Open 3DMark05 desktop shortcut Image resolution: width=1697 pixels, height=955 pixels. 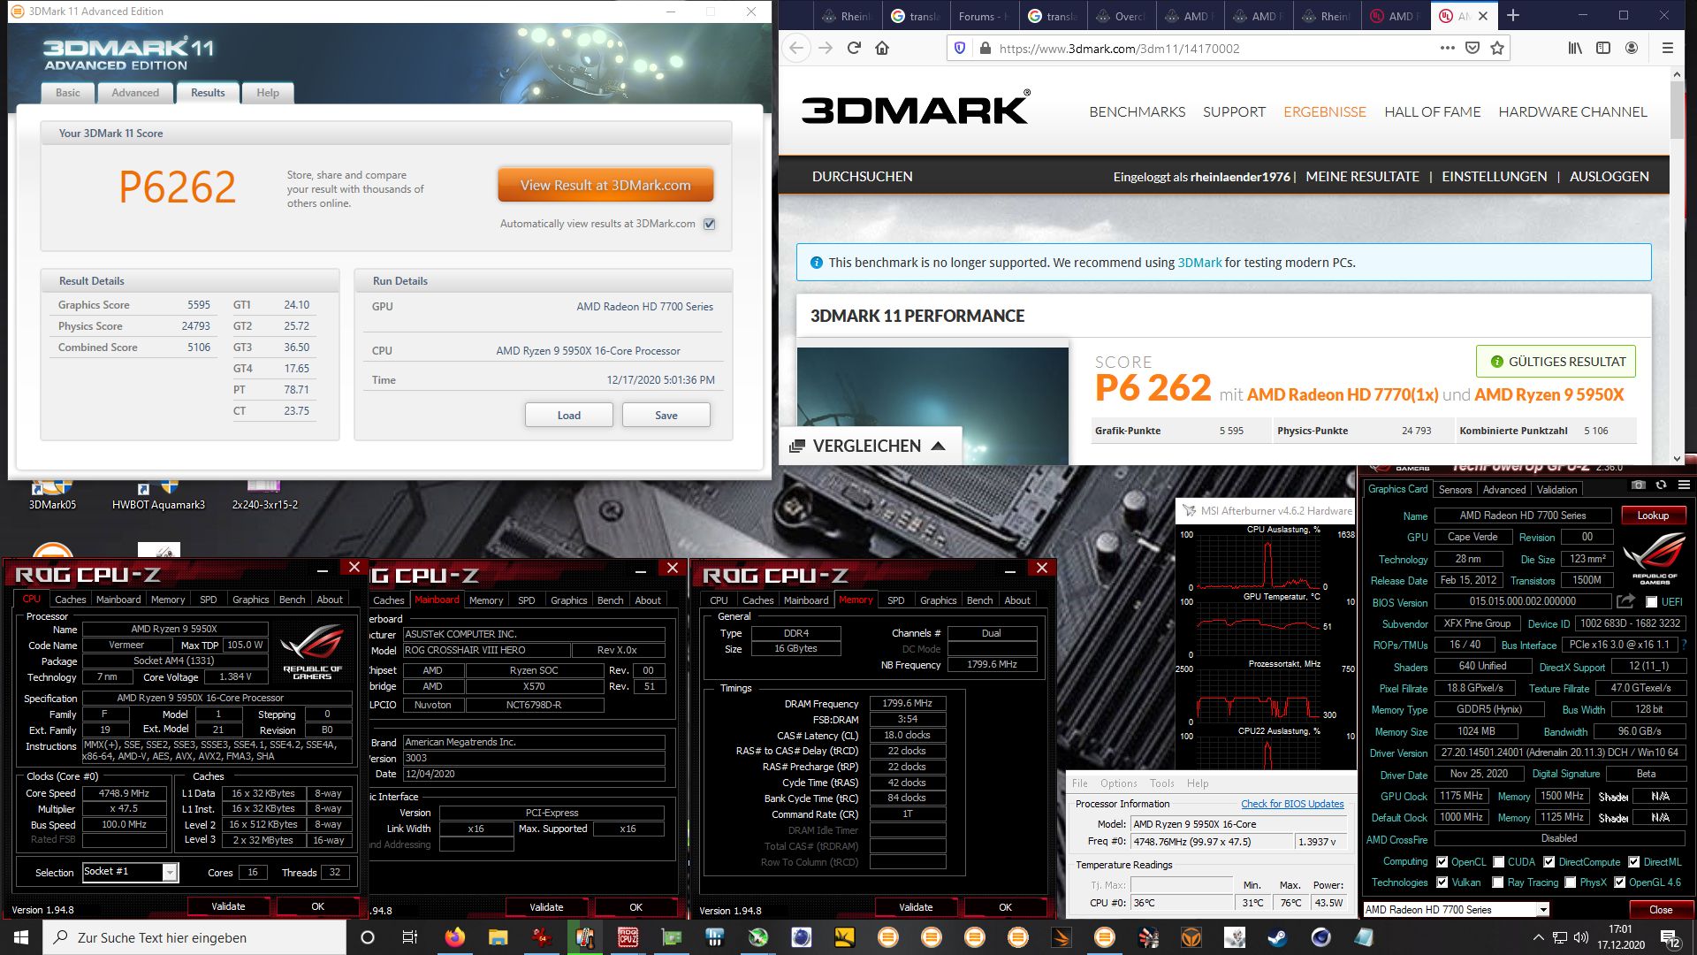click(x=52, y=495)
